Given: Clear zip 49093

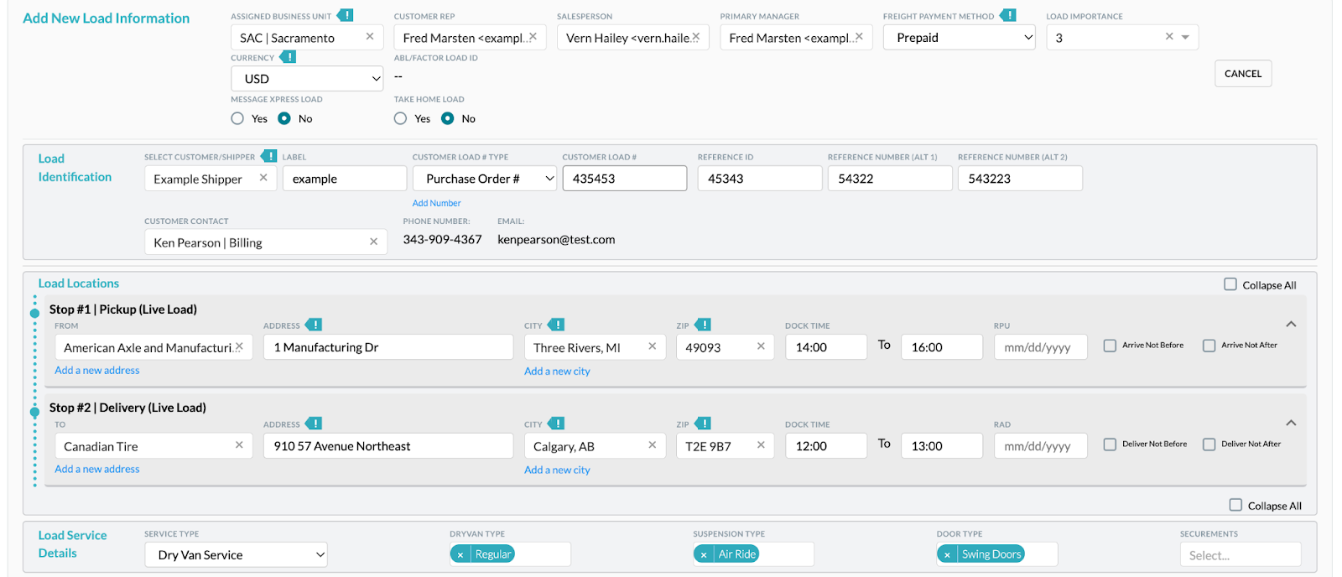Looking at the screenshot, I should pyautogui.click(x=761, y=346).
